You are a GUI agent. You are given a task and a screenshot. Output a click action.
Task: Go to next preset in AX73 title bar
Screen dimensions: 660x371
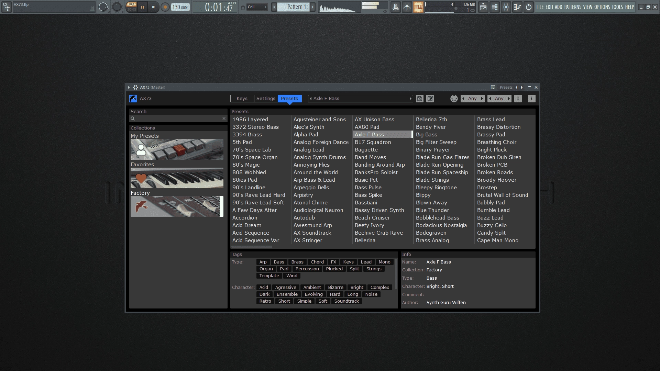tap(522, 87)
